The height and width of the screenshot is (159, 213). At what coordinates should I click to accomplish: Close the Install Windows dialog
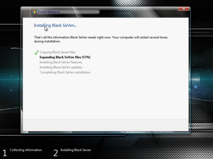184,8
